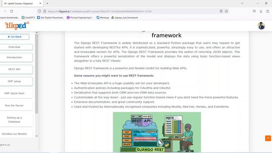The width and height of the screenshot is (272, 153).
Task: Click the orange scroll-to-top button
Action: [268, 138]
